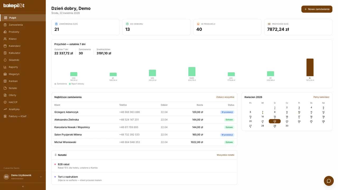The height and width of the screenshot is (190, 338).
Task: Click the niedz. green revenue bar
Action: [192, 72]
